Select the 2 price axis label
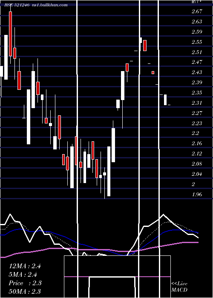This screenshot has width=213, height=298. (x=193, y=184)
